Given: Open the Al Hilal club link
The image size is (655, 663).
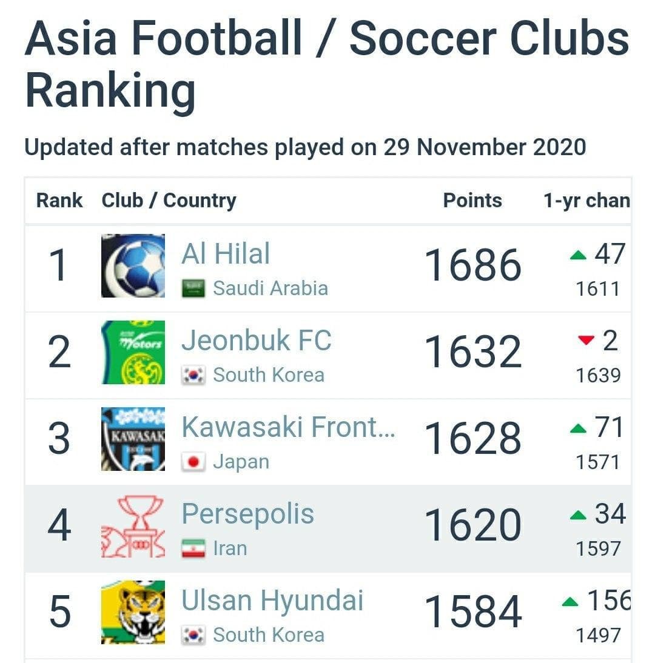Looking at the screenshot, I should point(226,253).
